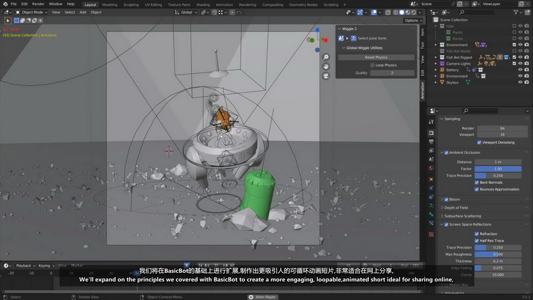Click the red X axis gizmo ball
This screenshot has width=533, height=300.
pos(325,40)
